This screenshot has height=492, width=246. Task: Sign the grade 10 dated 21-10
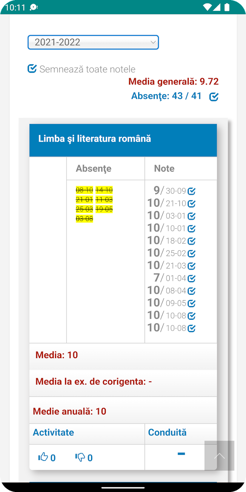[192, 204]
